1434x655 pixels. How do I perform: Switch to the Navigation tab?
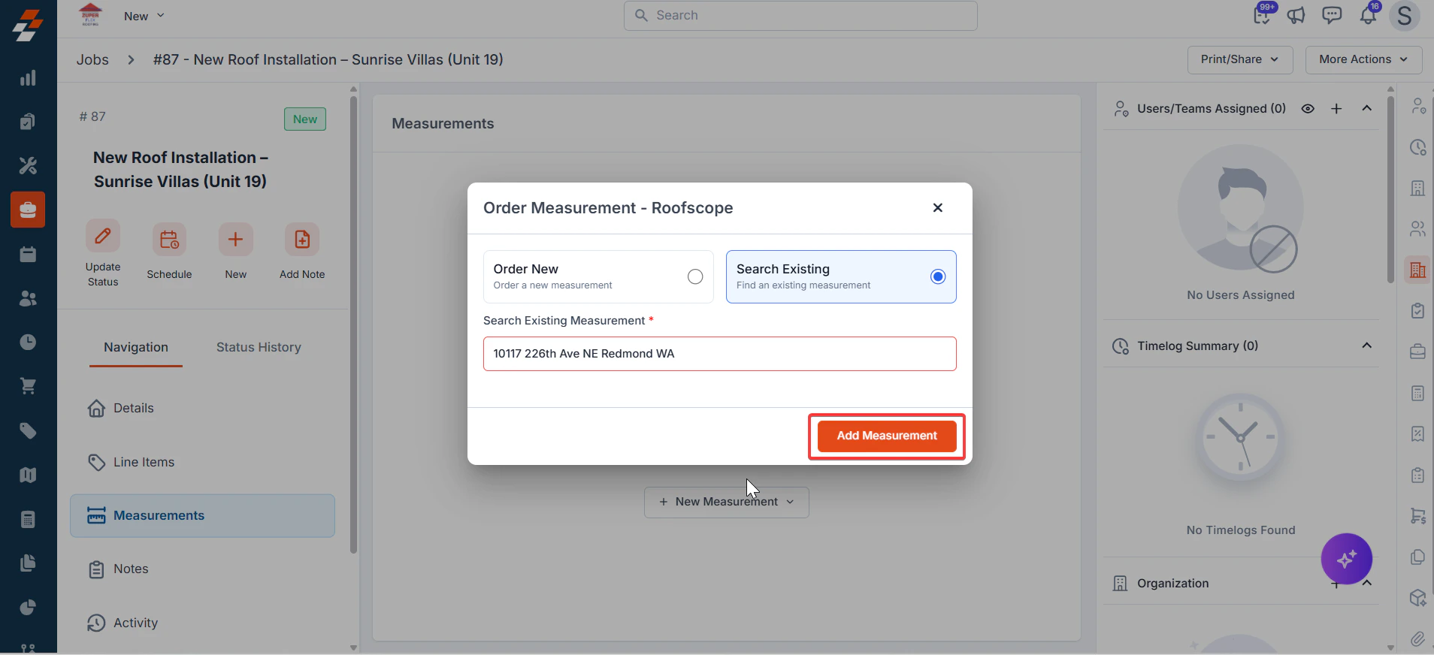coord(136,348)
